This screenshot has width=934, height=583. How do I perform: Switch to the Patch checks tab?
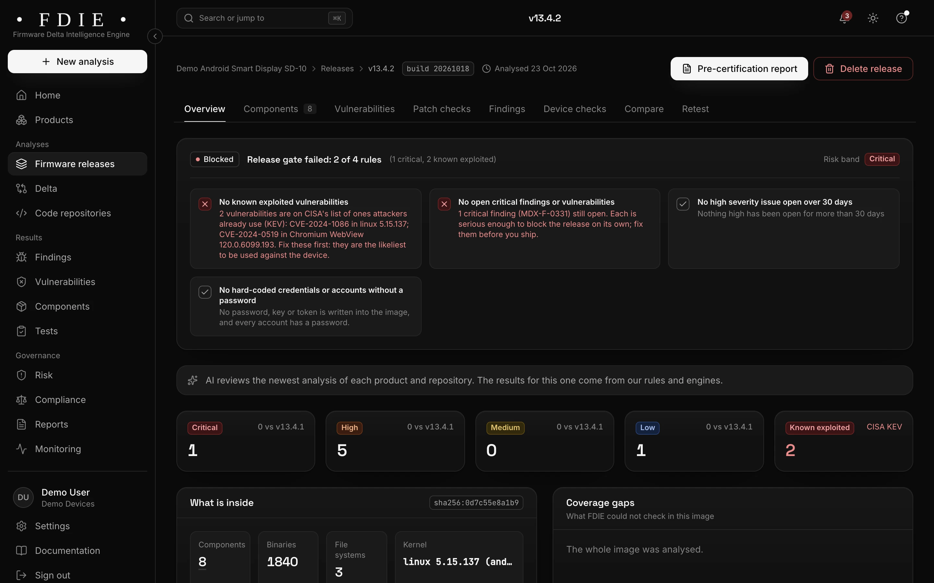(441, 109)
